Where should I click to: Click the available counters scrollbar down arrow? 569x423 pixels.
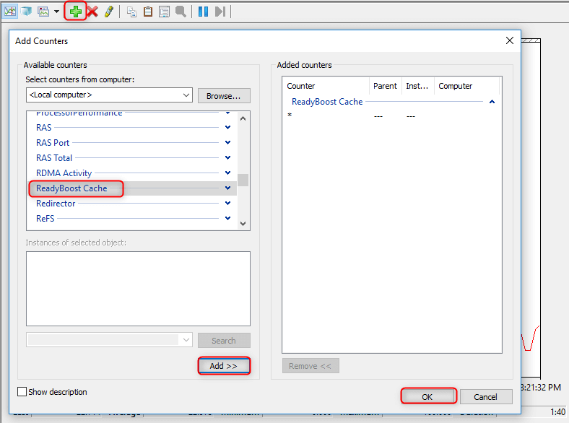pyautogui.click(x=243, y=224)
